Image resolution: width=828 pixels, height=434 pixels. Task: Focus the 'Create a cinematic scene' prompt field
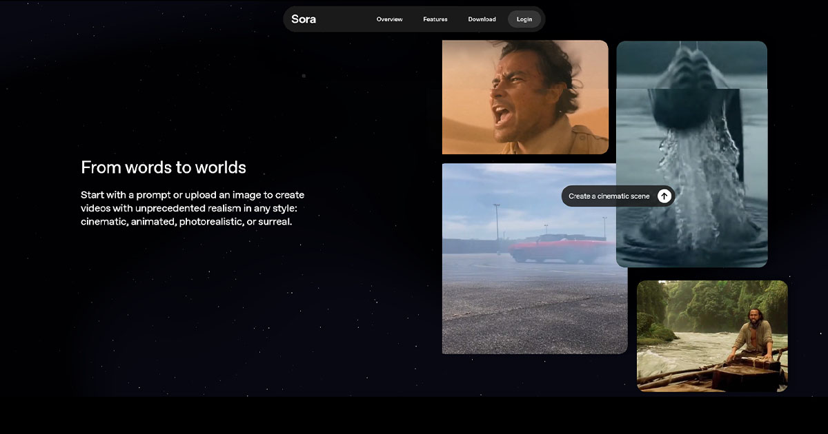pos(609,196)
